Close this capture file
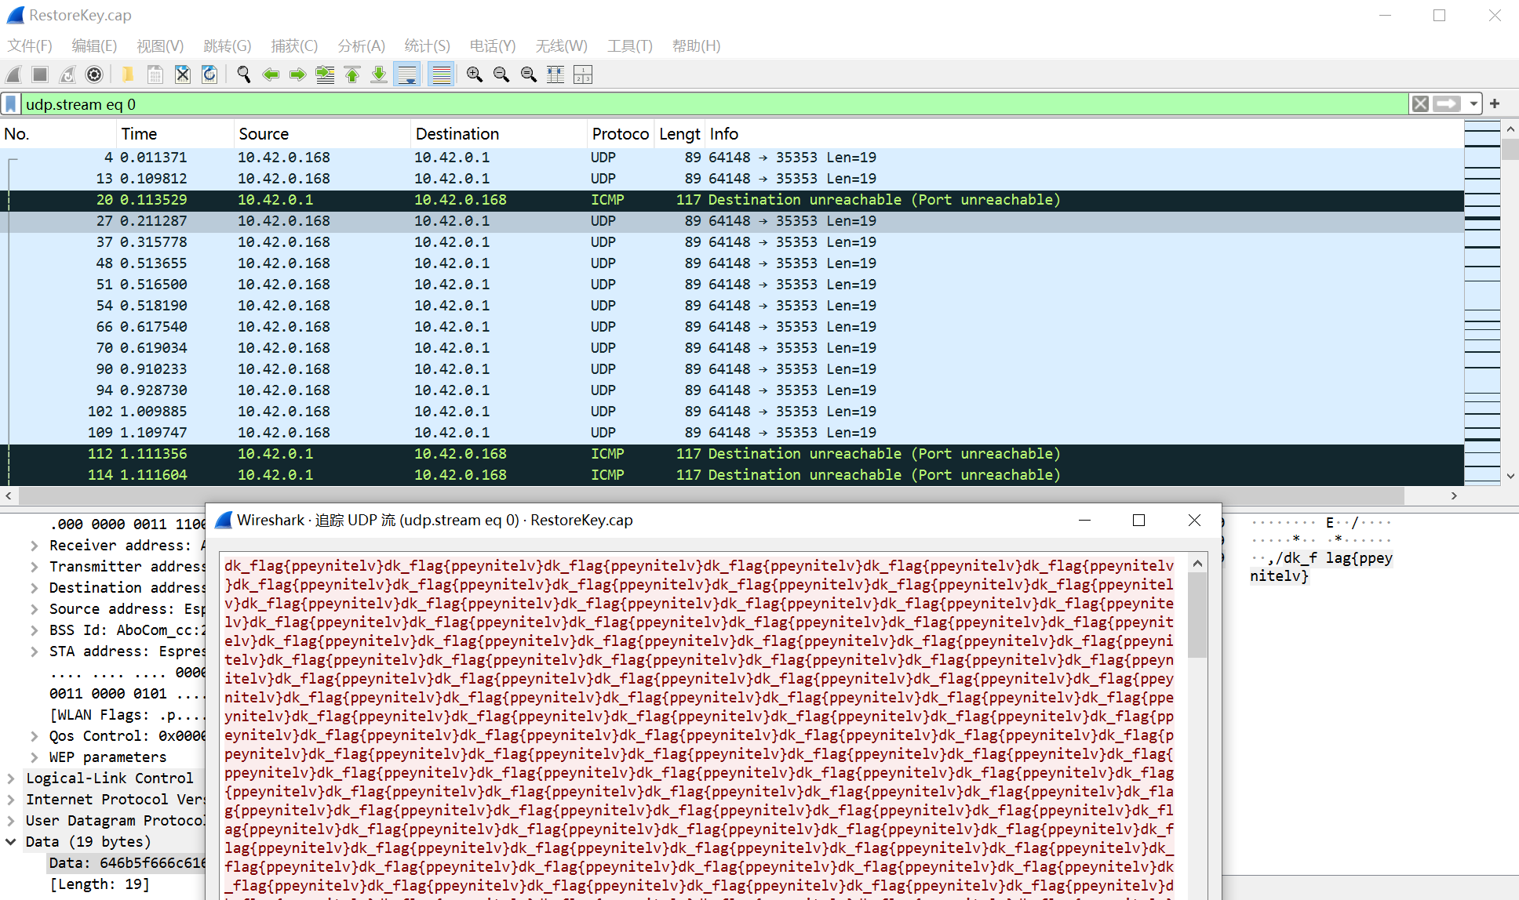This screenshot has height=900, width=1519. click(182, 74)
